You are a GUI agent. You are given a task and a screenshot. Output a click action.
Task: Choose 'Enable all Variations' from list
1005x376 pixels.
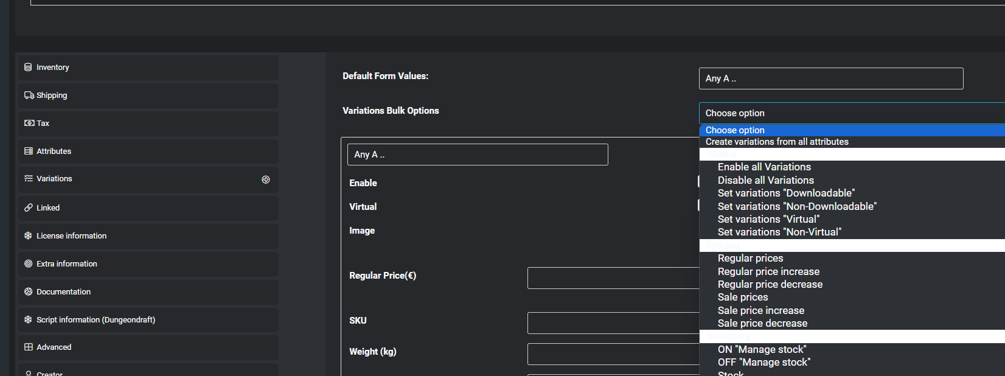764,167
